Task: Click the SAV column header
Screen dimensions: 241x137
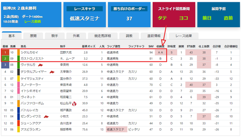Action: tap(151, 46)
